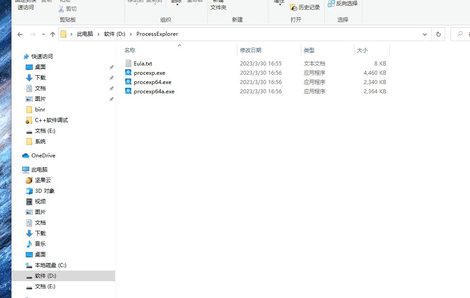Expand the chevron after 软件 (D:) breadcrumb
The height and width of the screenshot is (298, 470).
[x=131, y=34]
